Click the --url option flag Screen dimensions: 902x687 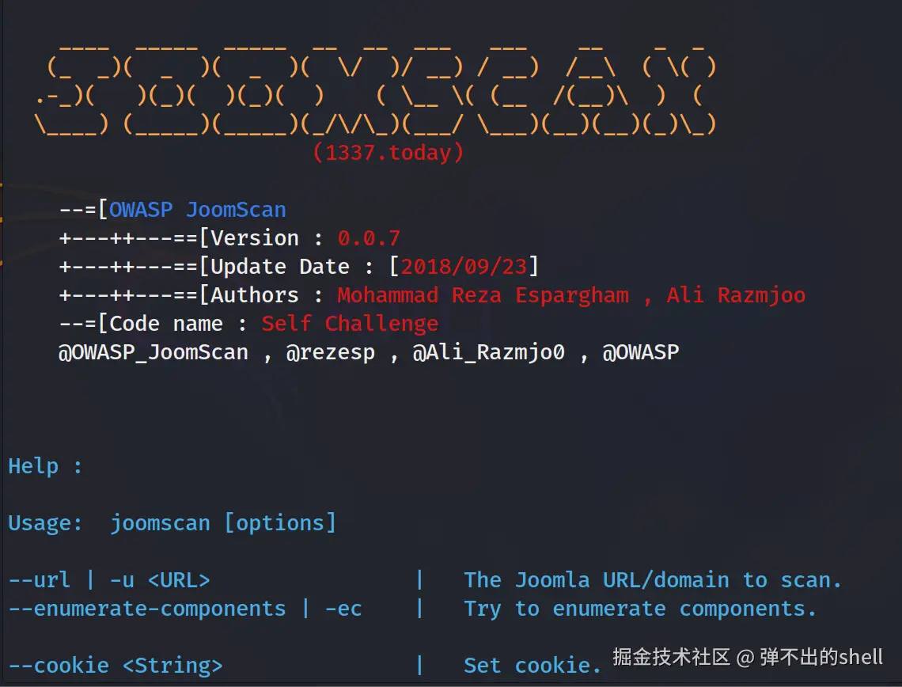(39, 580)
